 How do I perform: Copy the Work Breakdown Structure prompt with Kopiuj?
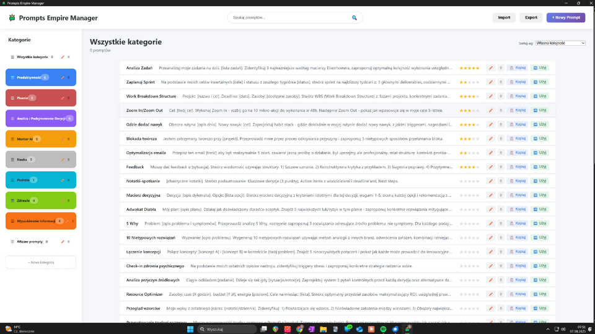tap(517, 96)
